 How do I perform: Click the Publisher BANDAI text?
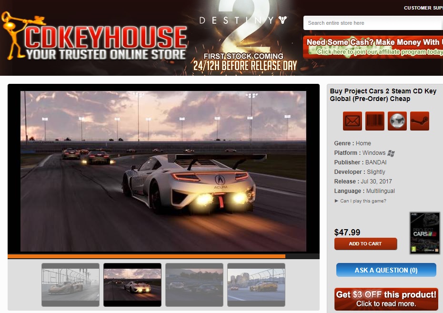pos(360,162)
